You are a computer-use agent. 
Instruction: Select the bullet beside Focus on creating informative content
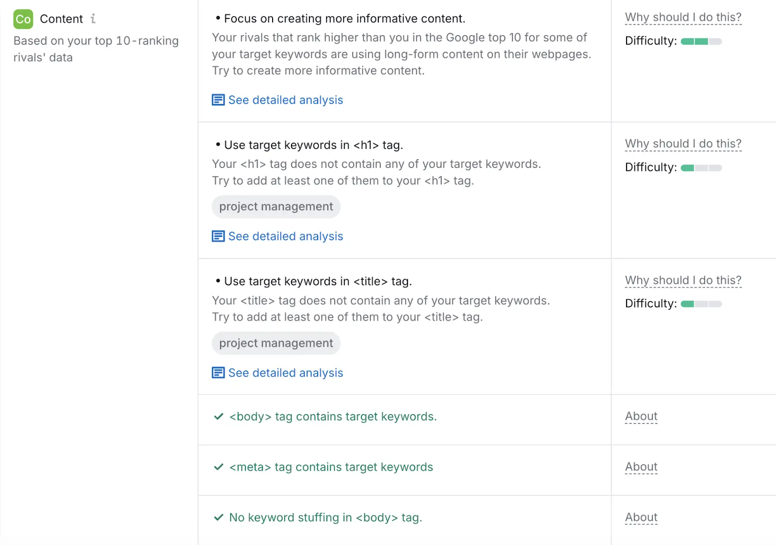[x=218, y=17]
